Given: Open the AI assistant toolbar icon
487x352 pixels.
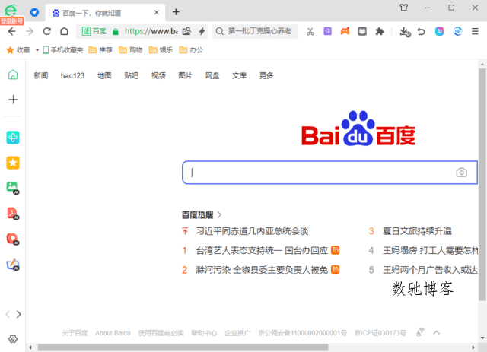Looking at the screenshot, I should coord(439,31).
